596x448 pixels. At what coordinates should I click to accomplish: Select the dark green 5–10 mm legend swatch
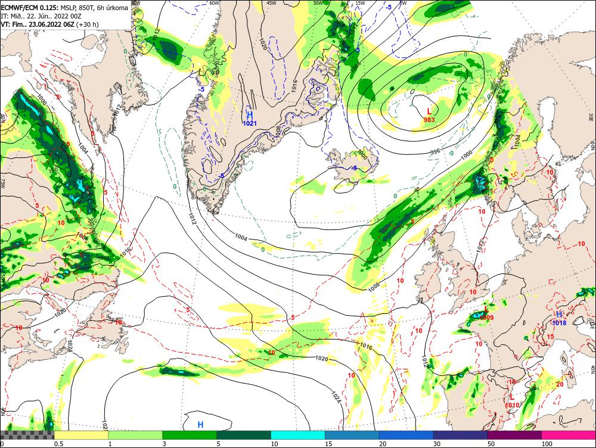coord(244,435)
